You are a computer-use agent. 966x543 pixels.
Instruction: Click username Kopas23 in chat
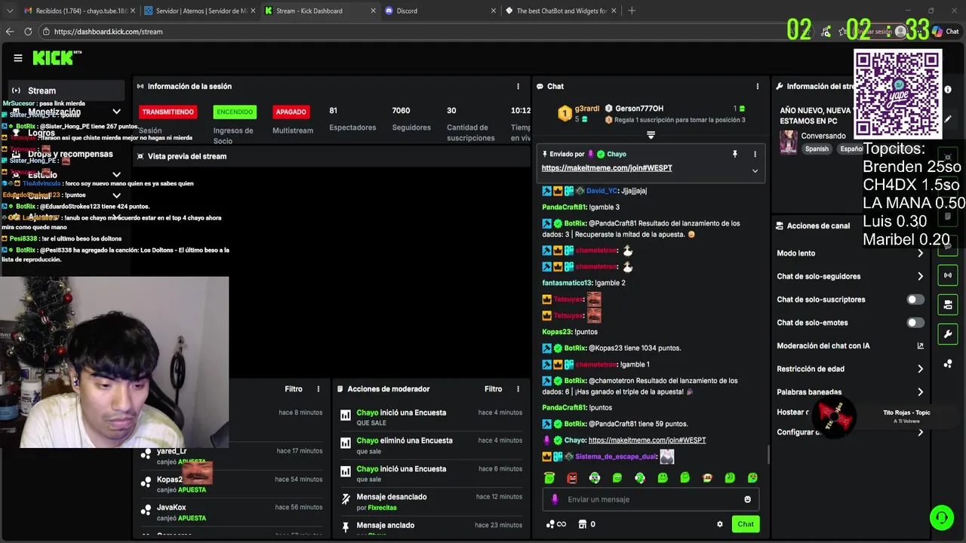pos(556,332)
